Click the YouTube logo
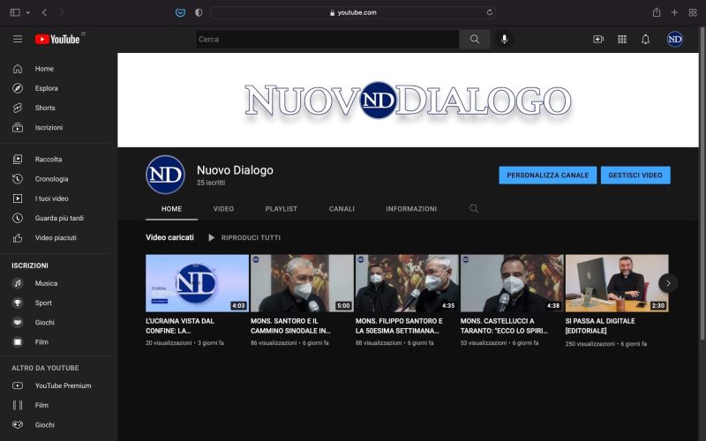This screenshot has height=441, width=706. pos(57,39)
